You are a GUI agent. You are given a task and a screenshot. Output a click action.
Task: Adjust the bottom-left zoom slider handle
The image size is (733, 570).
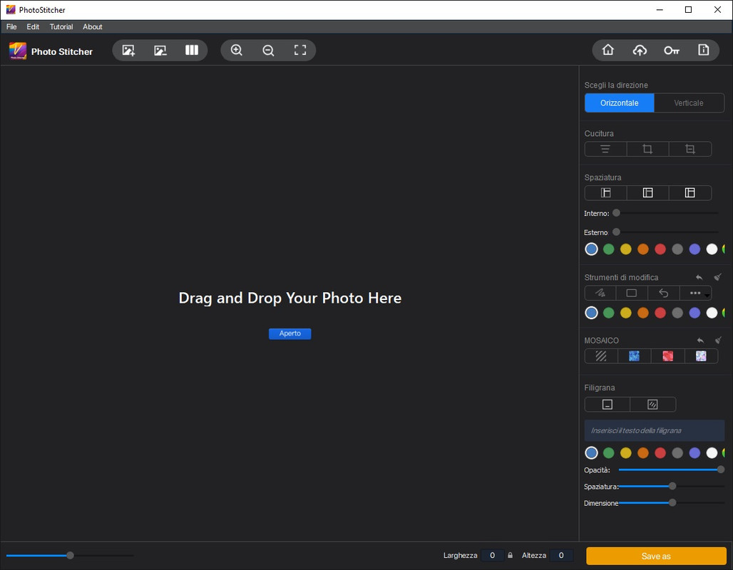coord(70,556)
